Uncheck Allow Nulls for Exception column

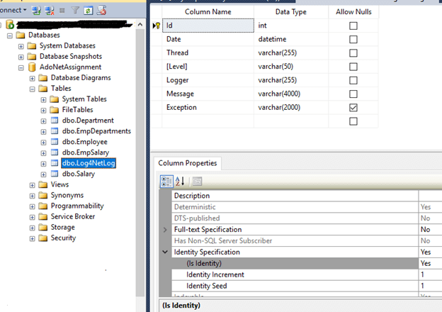point(353,108)
